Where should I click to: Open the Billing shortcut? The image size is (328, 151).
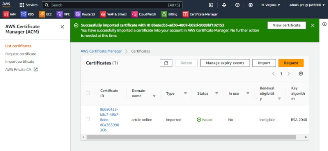coord(169,14)
